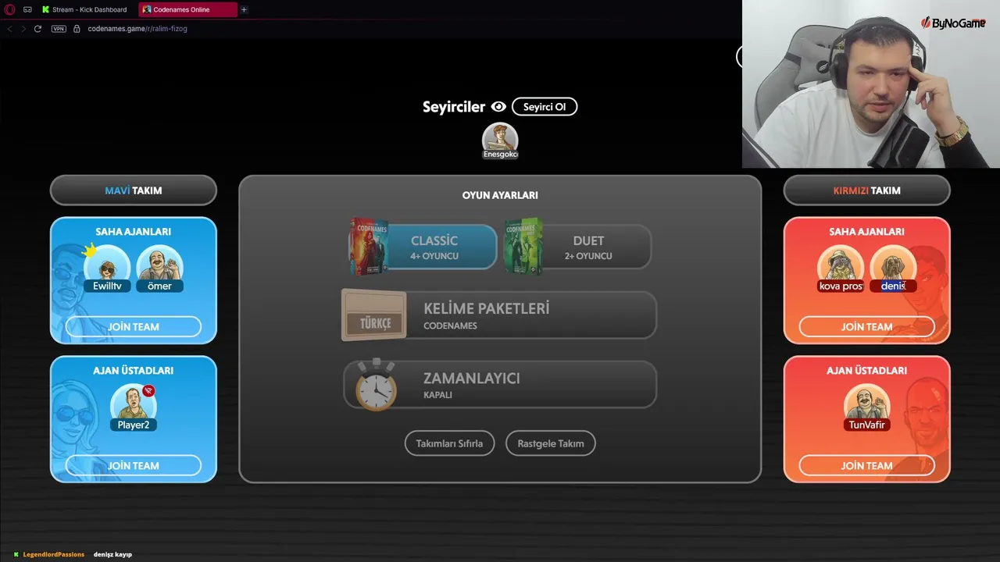
Task: Click LegendlordPassions chat username
Action: point(53,554)
